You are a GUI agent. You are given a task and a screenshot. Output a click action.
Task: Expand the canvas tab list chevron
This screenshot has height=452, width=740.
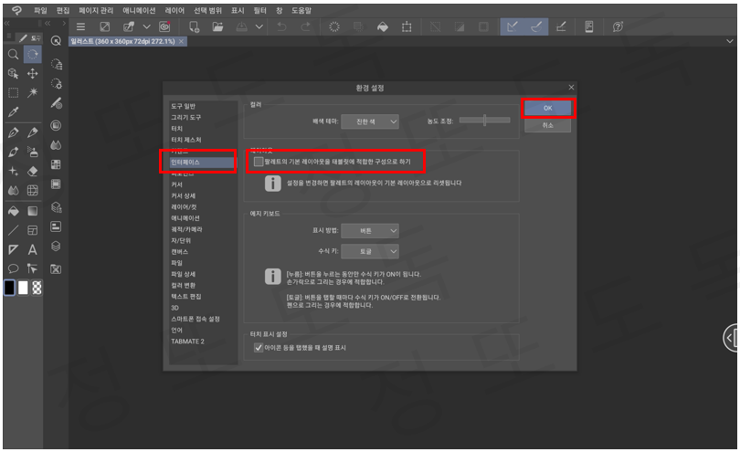point(730,41)
